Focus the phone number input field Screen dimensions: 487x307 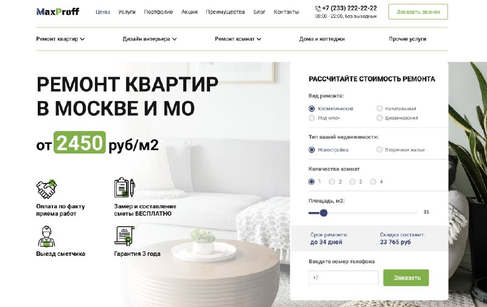click(343, 278)
